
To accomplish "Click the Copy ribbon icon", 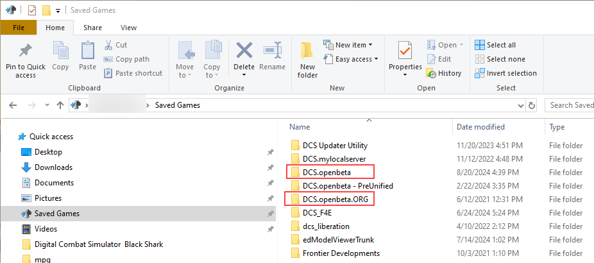I will point(60,51).
